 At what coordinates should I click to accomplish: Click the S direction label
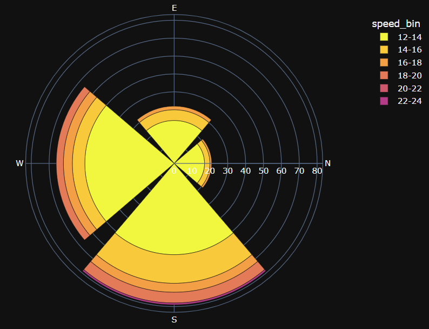coord(175,320)
